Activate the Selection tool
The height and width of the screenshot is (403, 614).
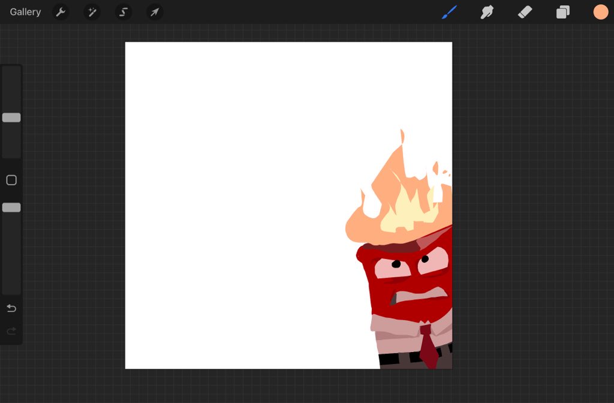click(124, 12)
